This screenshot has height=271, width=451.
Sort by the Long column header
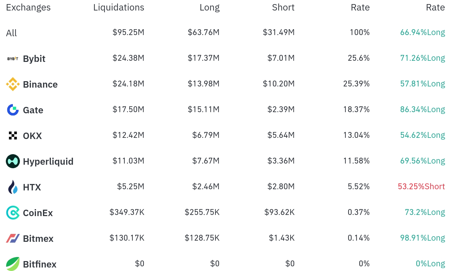coord(209,8)
